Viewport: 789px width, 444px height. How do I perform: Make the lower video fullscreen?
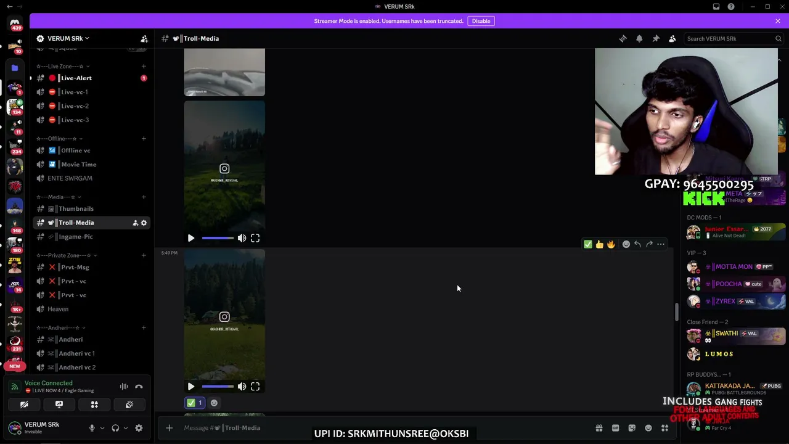(255, 387)
